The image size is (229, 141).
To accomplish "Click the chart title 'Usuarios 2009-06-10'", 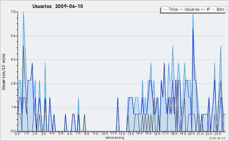I will tap(58, 6).
